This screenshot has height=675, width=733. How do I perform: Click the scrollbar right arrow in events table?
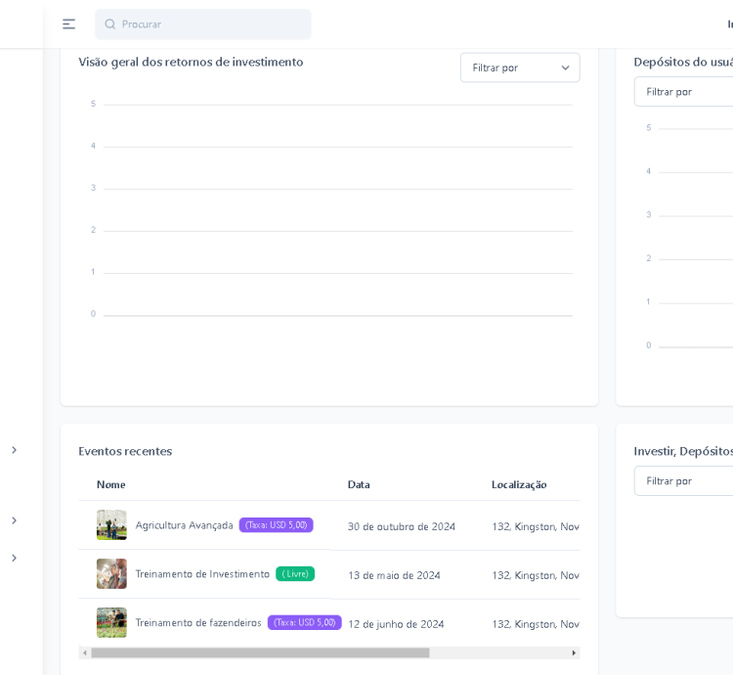coord(574,653)
